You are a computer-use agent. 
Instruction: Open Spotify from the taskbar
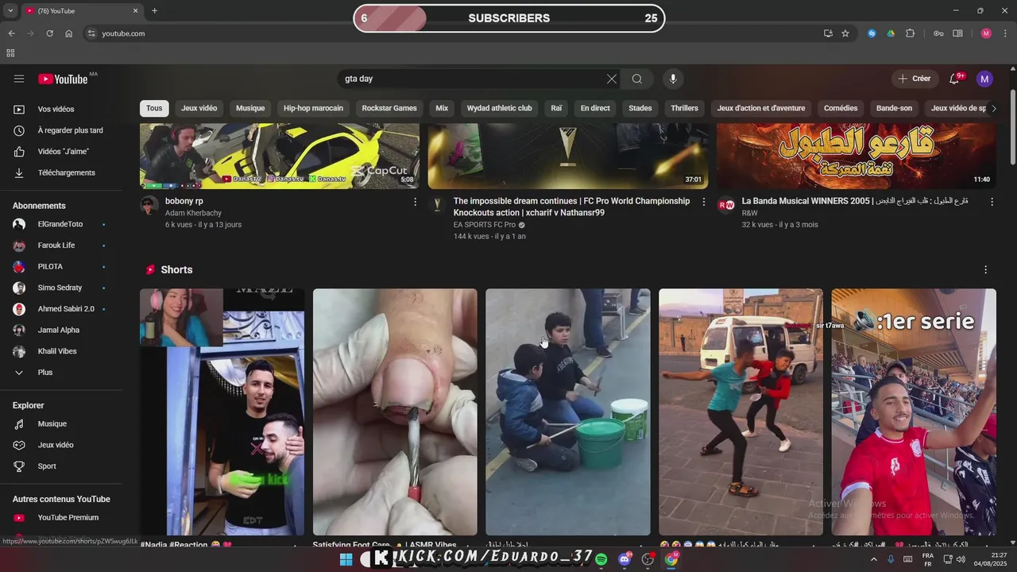601,559
